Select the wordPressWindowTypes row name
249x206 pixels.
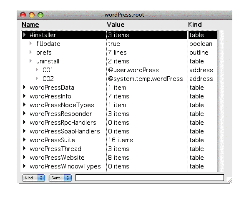coord(65,166)
